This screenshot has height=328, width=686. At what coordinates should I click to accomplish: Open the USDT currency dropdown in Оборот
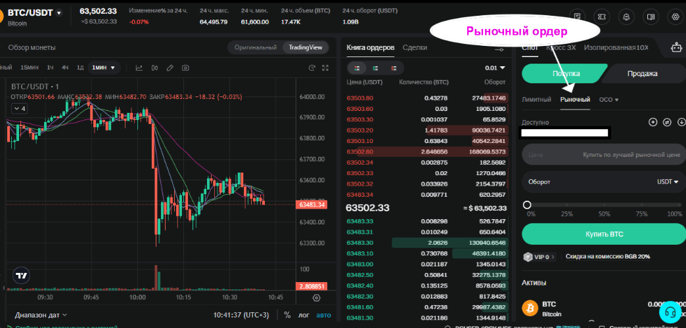click(x=668, y=182)
